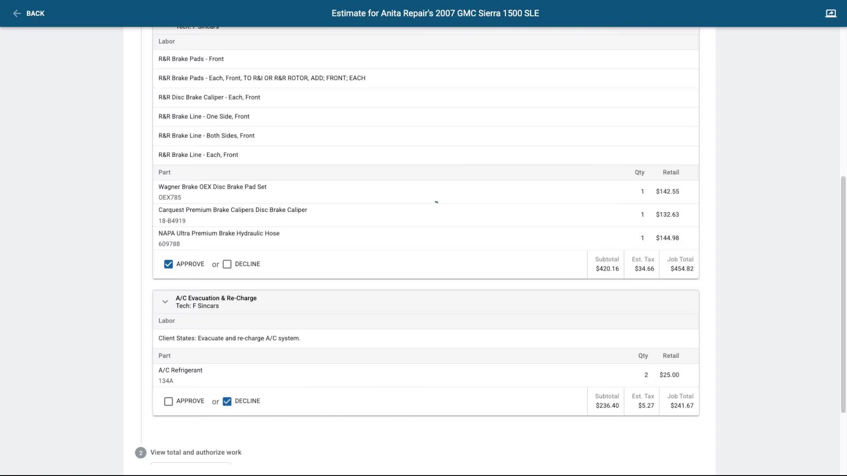
Task: Click A/C job total $241.67
Action: pyautogui.click(x=682, y=405)
